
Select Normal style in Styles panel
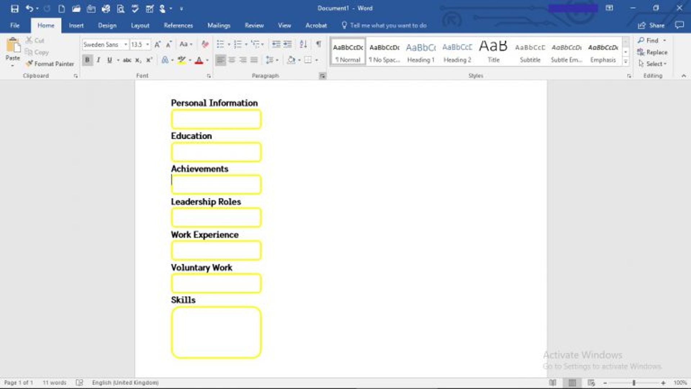pos(348,51)
